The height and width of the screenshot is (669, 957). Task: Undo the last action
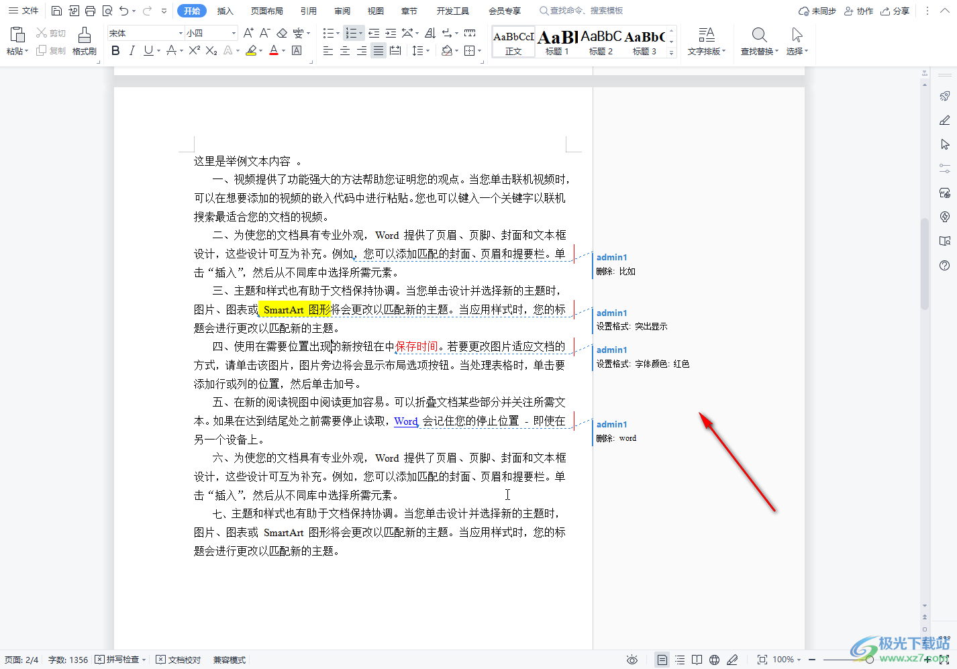click(124, 11)
